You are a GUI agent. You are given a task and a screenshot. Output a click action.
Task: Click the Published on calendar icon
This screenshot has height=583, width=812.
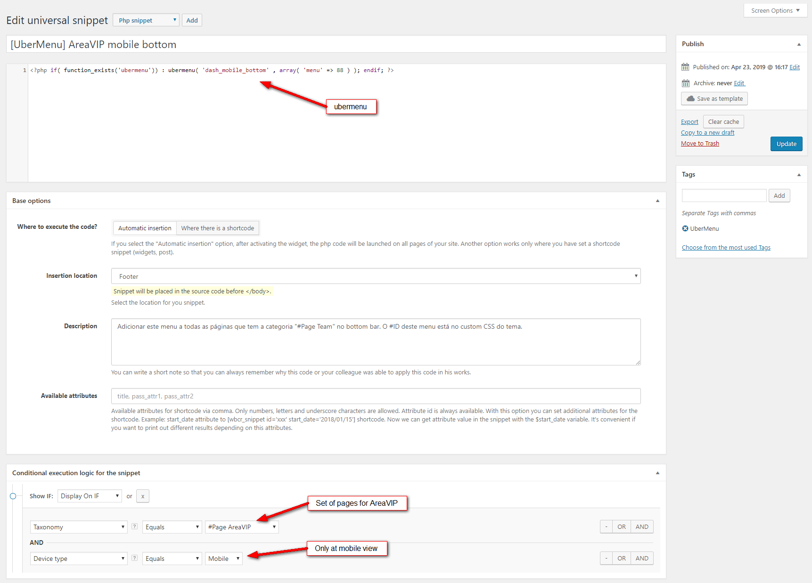685,67
